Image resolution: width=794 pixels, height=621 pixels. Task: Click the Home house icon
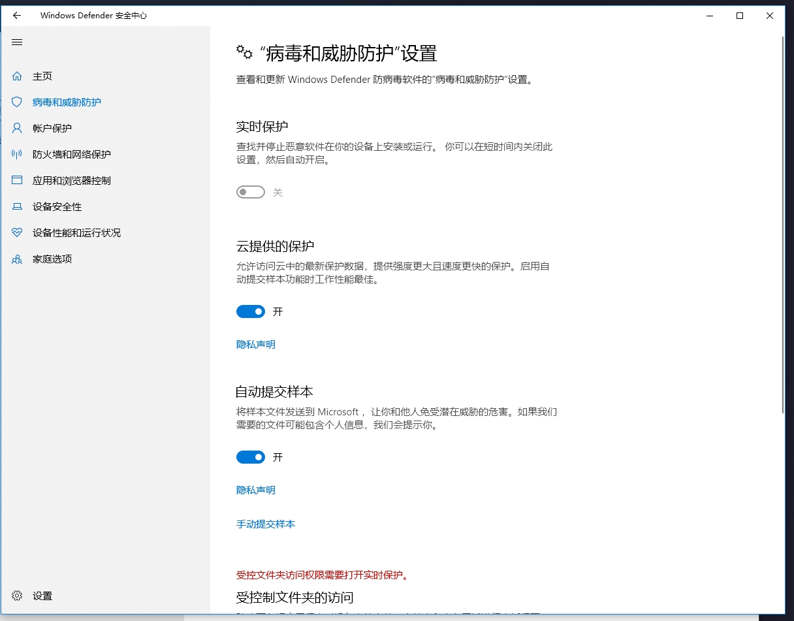click(17, 76)
